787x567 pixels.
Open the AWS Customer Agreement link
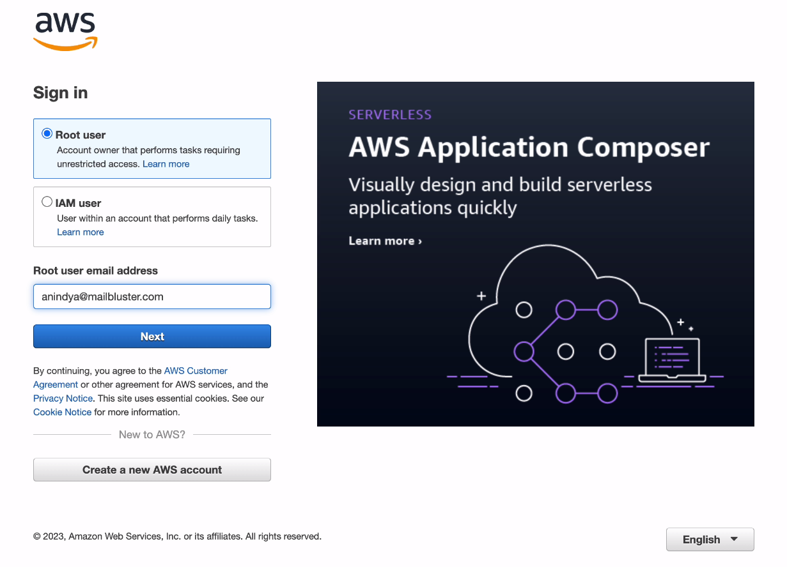click(195, 370)
